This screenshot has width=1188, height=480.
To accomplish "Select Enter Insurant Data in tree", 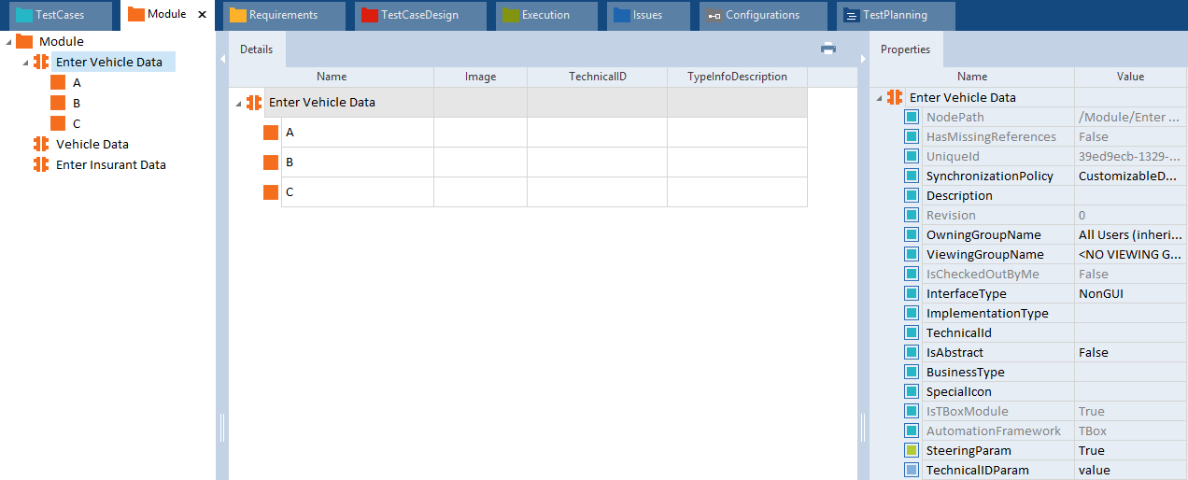I will pyautogui.click(x=111, y=164).
